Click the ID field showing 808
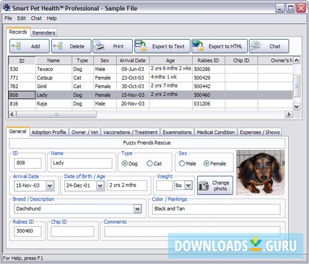Screen dimensions: 309x264 [28, 163]
